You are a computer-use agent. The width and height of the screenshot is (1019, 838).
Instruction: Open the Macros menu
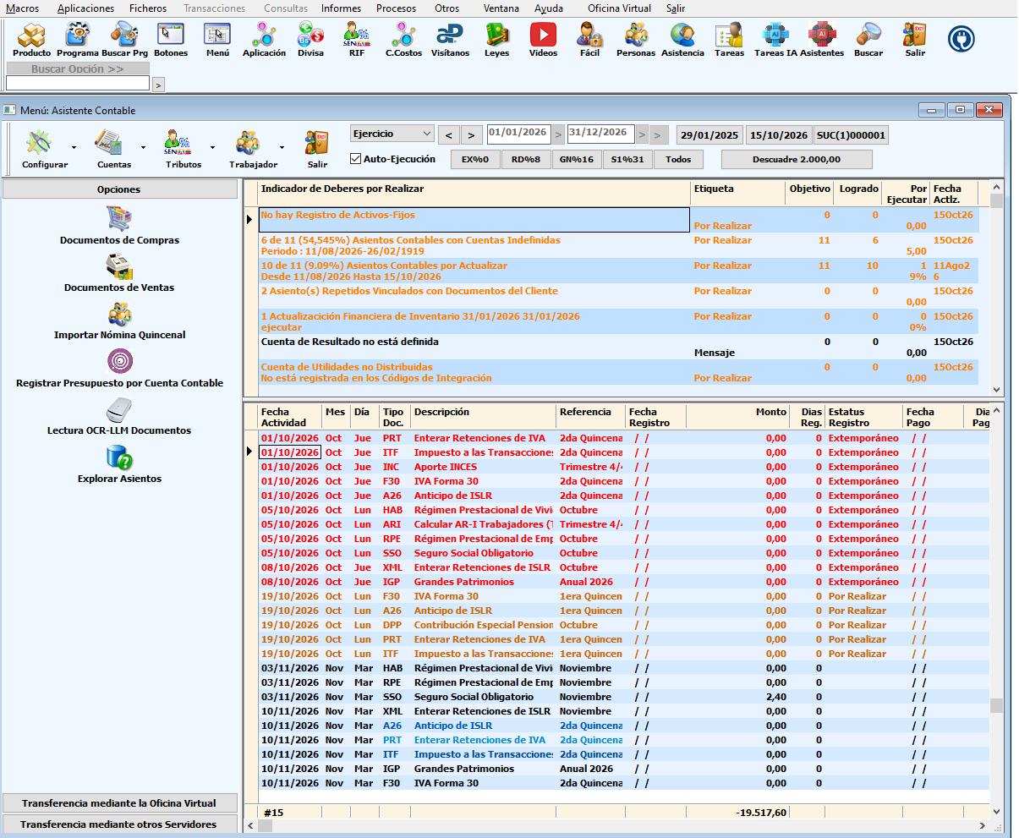(x=22, y=8)
